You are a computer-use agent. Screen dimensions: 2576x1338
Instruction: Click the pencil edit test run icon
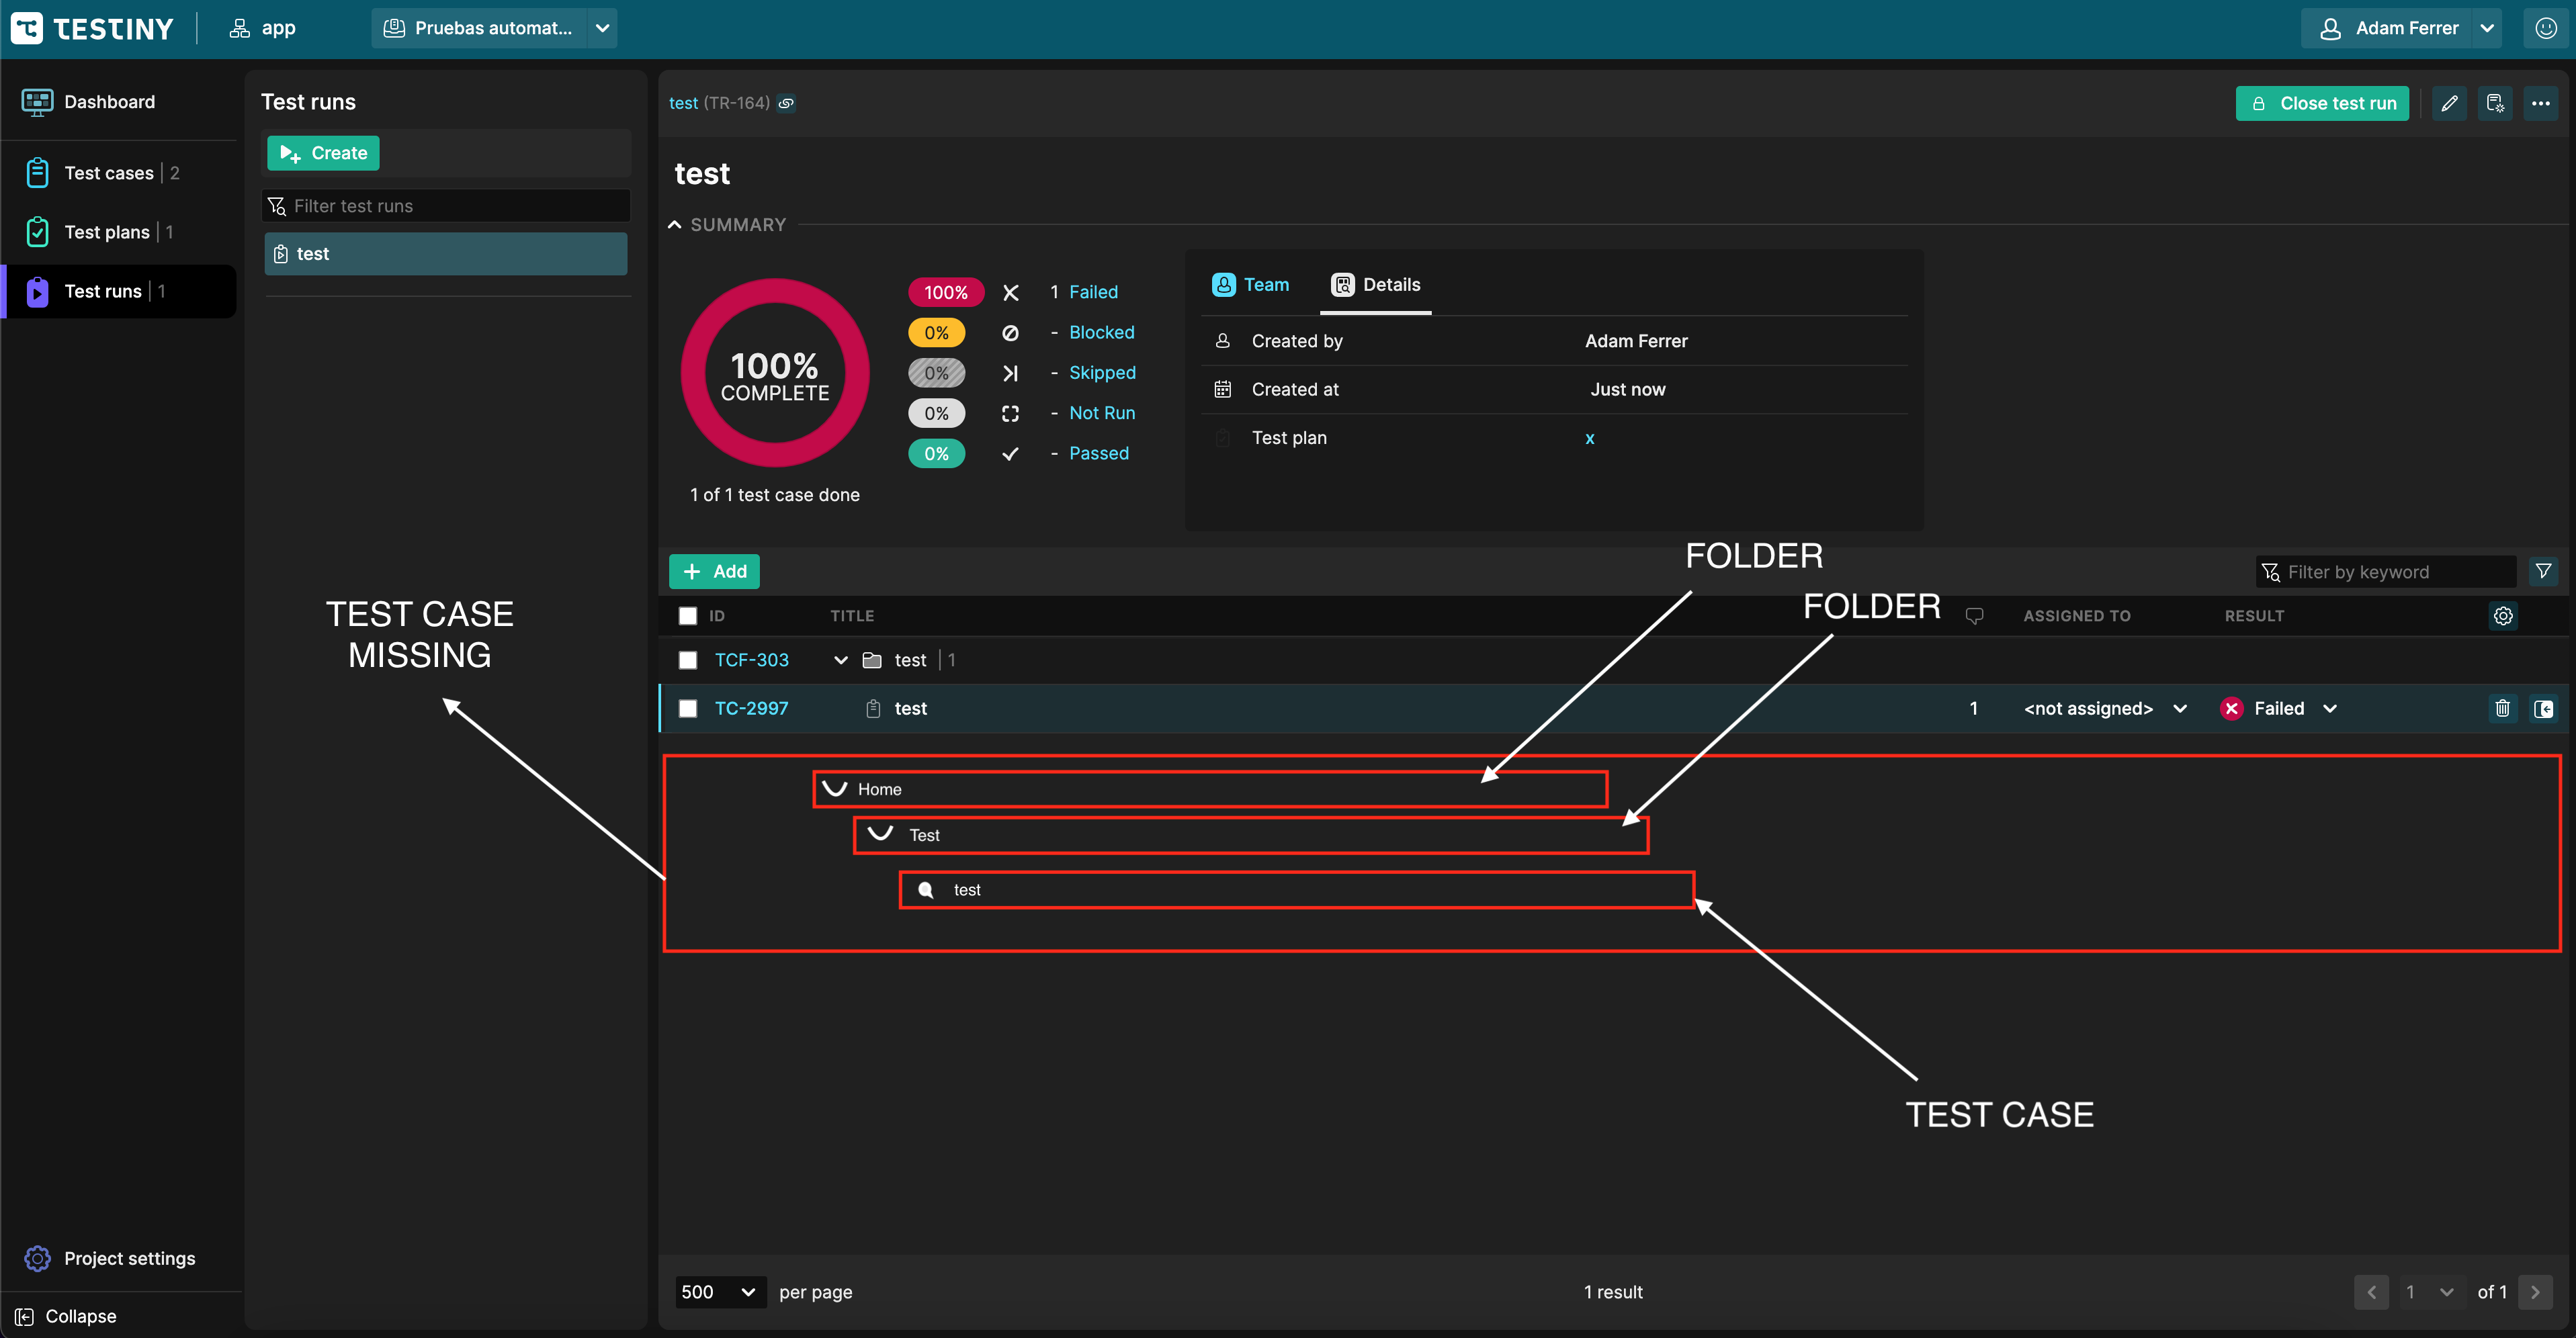(x=2449, y=103)
